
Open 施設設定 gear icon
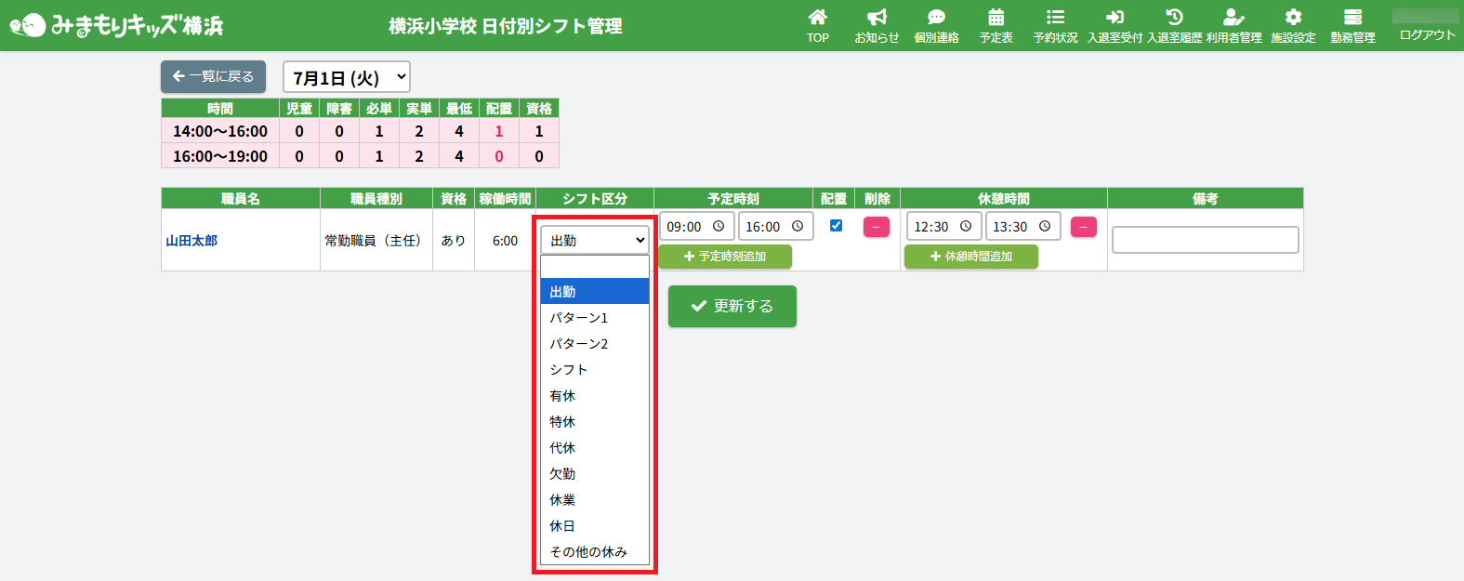point(1293,18)
